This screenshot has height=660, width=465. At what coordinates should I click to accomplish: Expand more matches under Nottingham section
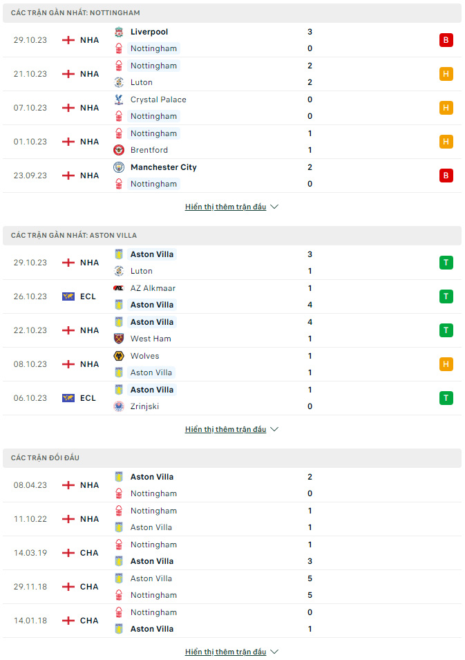(x=231, y=207)
